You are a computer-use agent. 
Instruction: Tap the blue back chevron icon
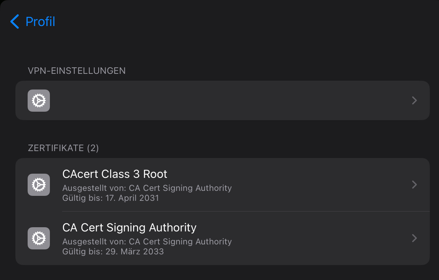[15, 21]
